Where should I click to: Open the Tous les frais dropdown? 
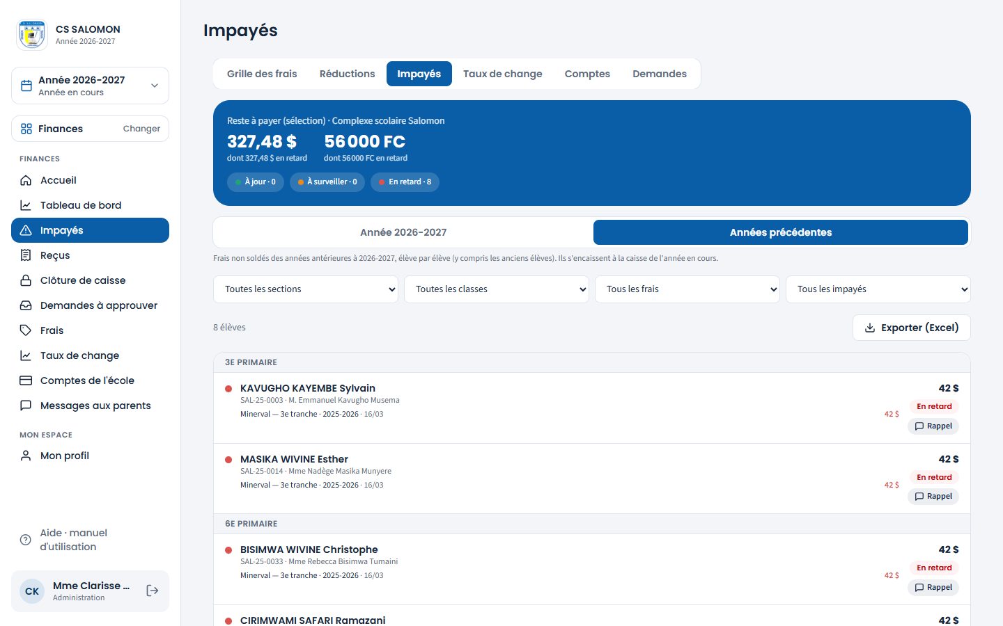[x=687, y=289]
